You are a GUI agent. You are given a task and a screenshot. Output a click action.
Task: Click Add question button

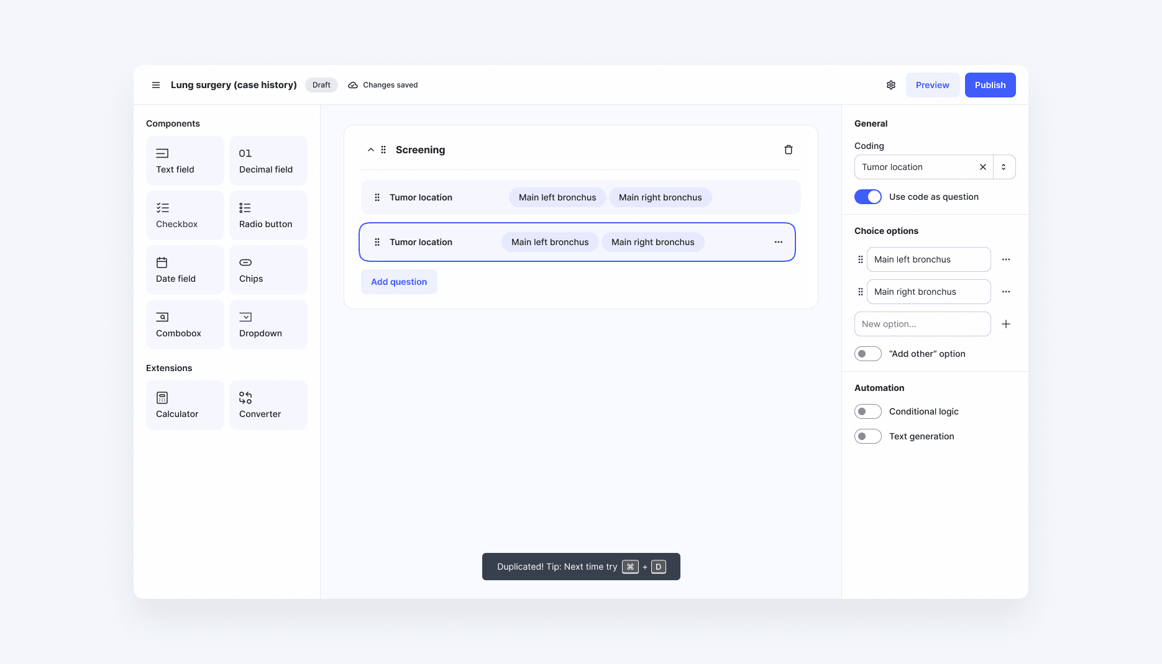[399, 282]
